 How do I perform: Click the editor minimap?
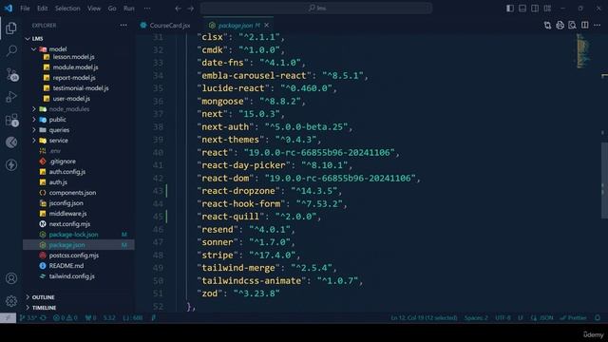pos(582,50)
